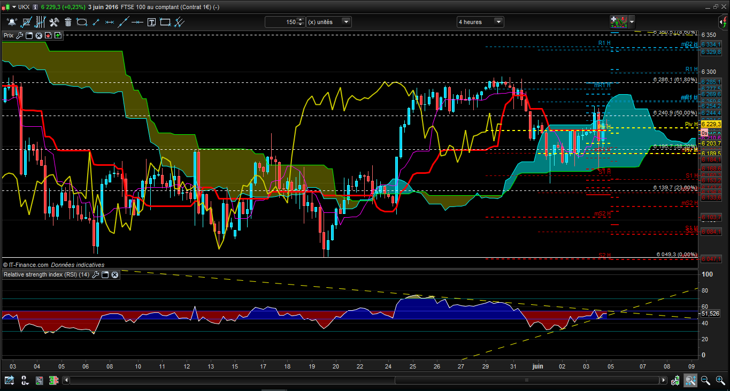Select the rectangle drawing tool
Viewport: 730px width, 391px height.
(x=165, y=22)
